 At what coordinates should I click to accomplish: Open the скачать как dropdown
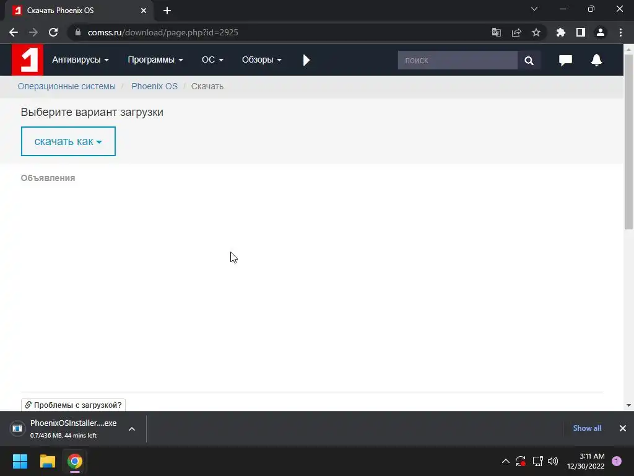point(68,141)
